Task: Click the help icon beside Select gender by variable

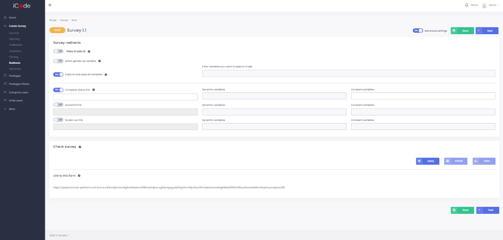Action: (100, 61)
